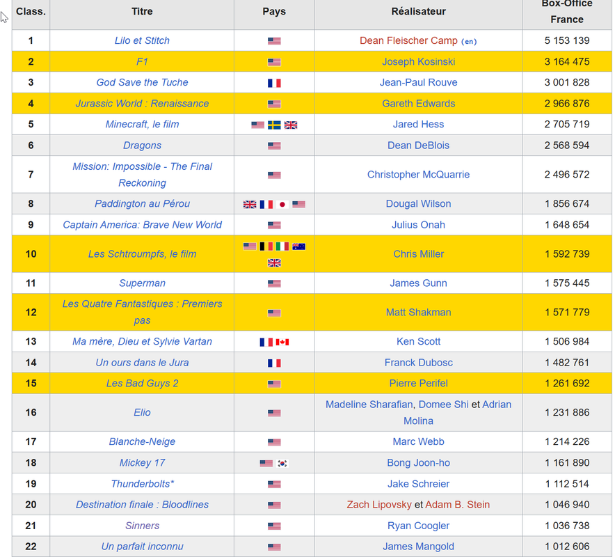Click the UK flag in Les Schtroumpfs row

(x=274, y=263)
